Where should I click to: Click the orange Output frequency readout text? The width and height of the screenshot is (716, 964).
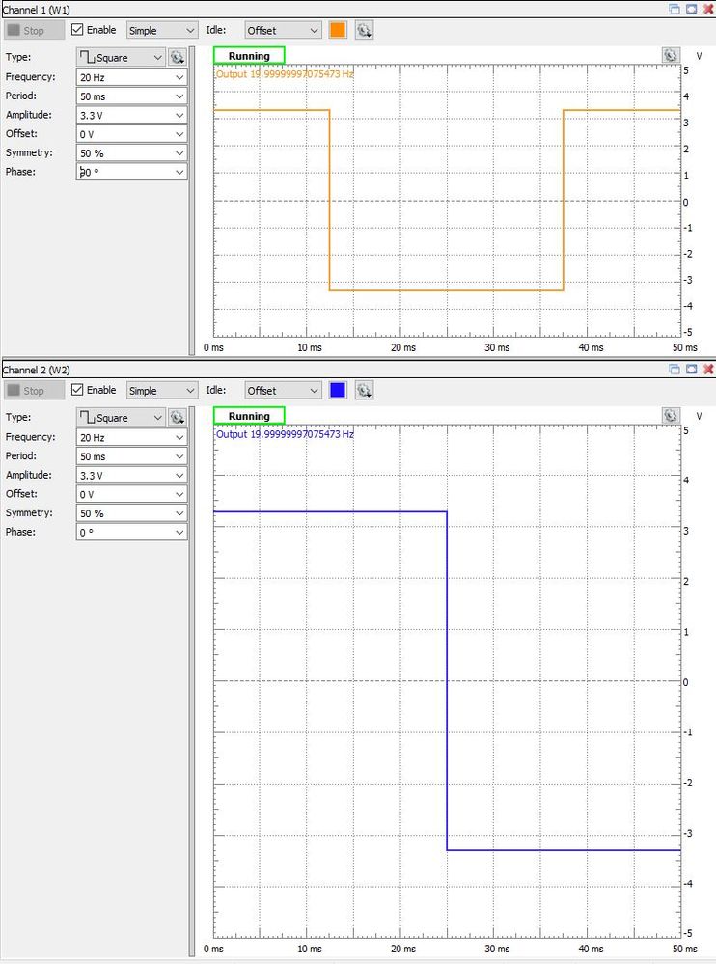(285, 73)
